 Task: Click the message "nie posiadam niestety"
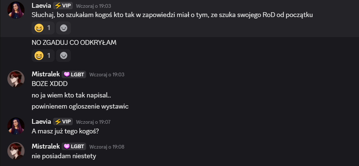click(64, 156)
